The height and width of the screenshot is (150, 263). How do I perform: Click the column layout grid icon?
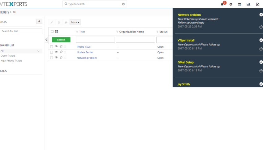click(57, 31)
